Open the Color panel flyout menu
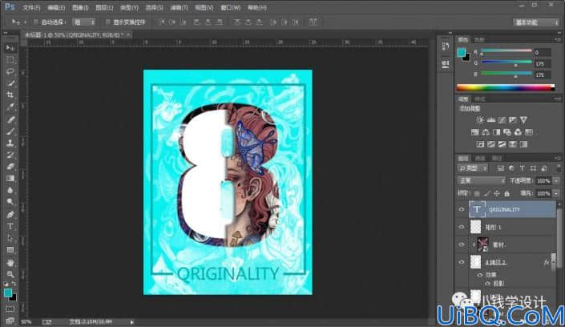565x327 pixels. 558,39
